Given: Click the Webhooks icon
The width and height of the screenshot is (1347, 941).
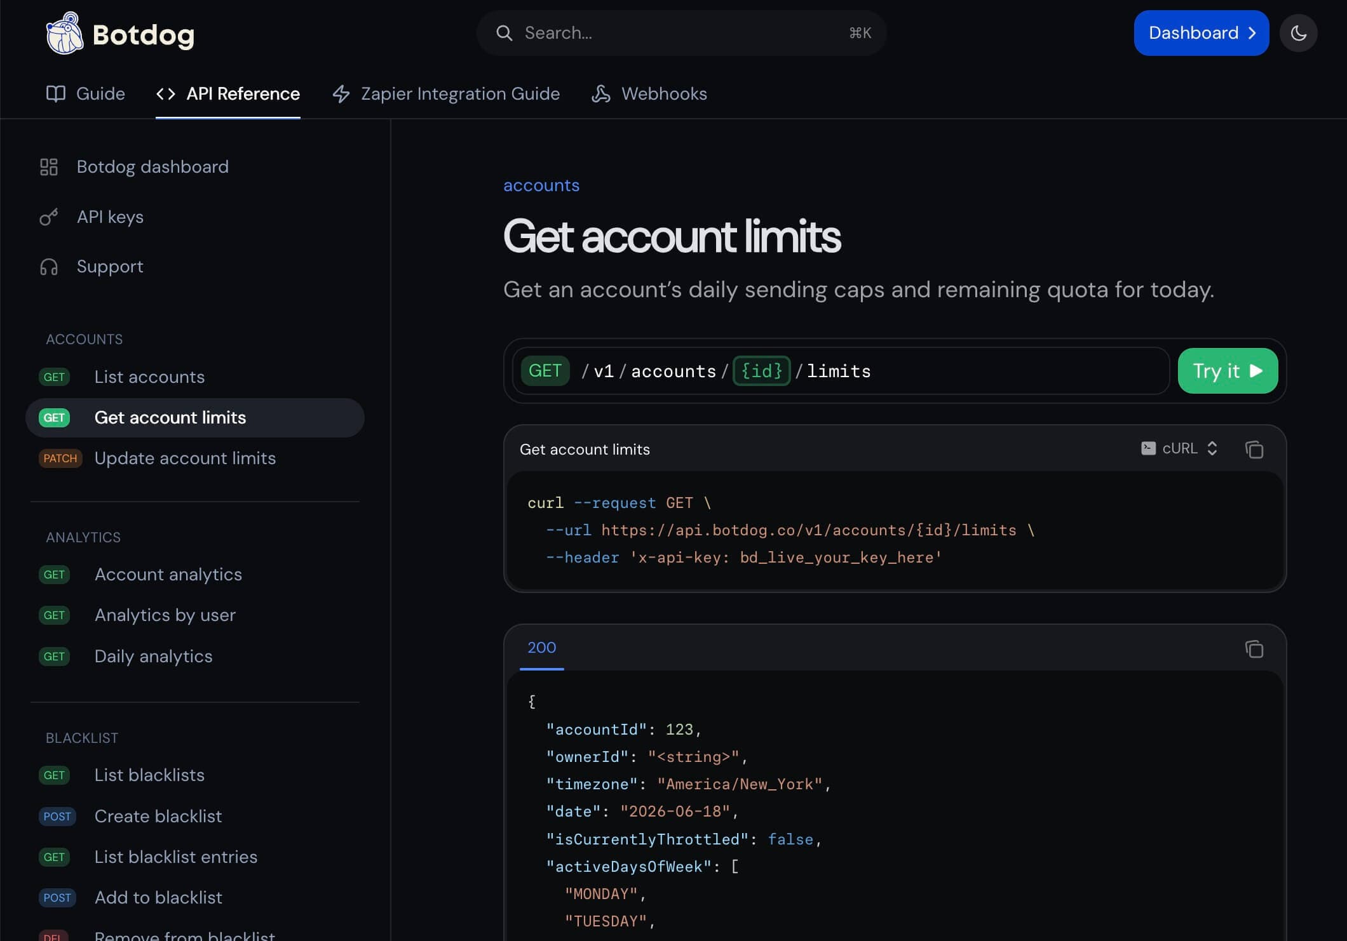Looking at the screenshot, I should 601,94.
